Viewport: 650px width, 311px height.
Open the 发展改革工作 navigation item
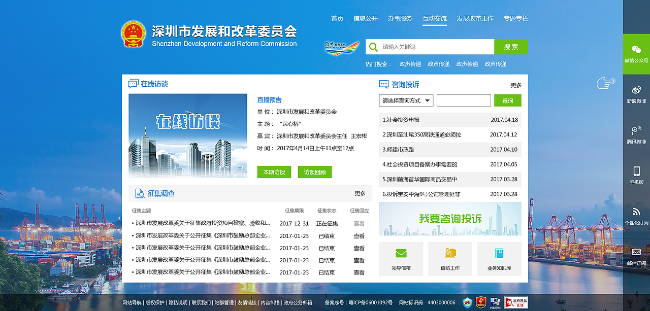(x=475, y=18)
